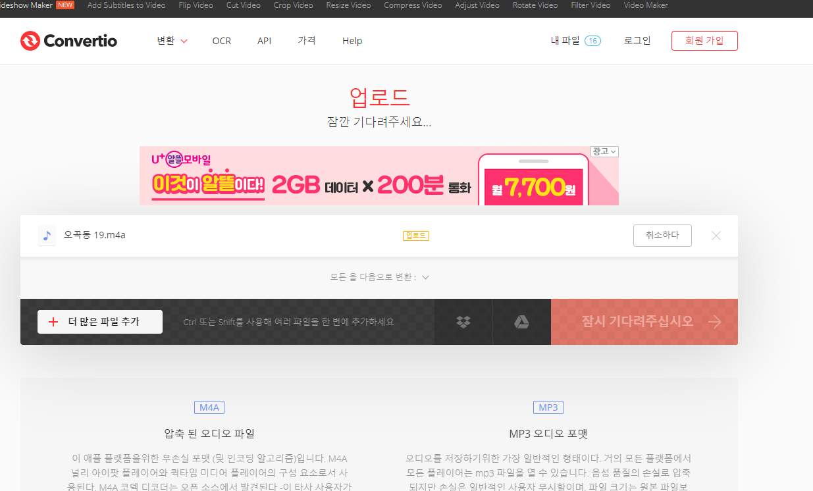Add files from Google Drive icon
This screenshot has width=813, height=491.
tap(521, 322)
